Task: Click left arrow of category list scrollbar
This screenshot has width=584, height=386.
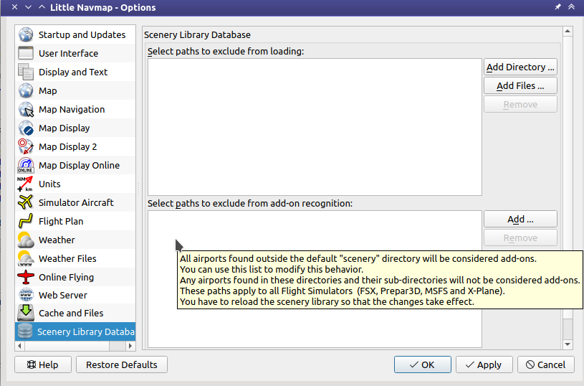Action: click(x=20, y=346)
